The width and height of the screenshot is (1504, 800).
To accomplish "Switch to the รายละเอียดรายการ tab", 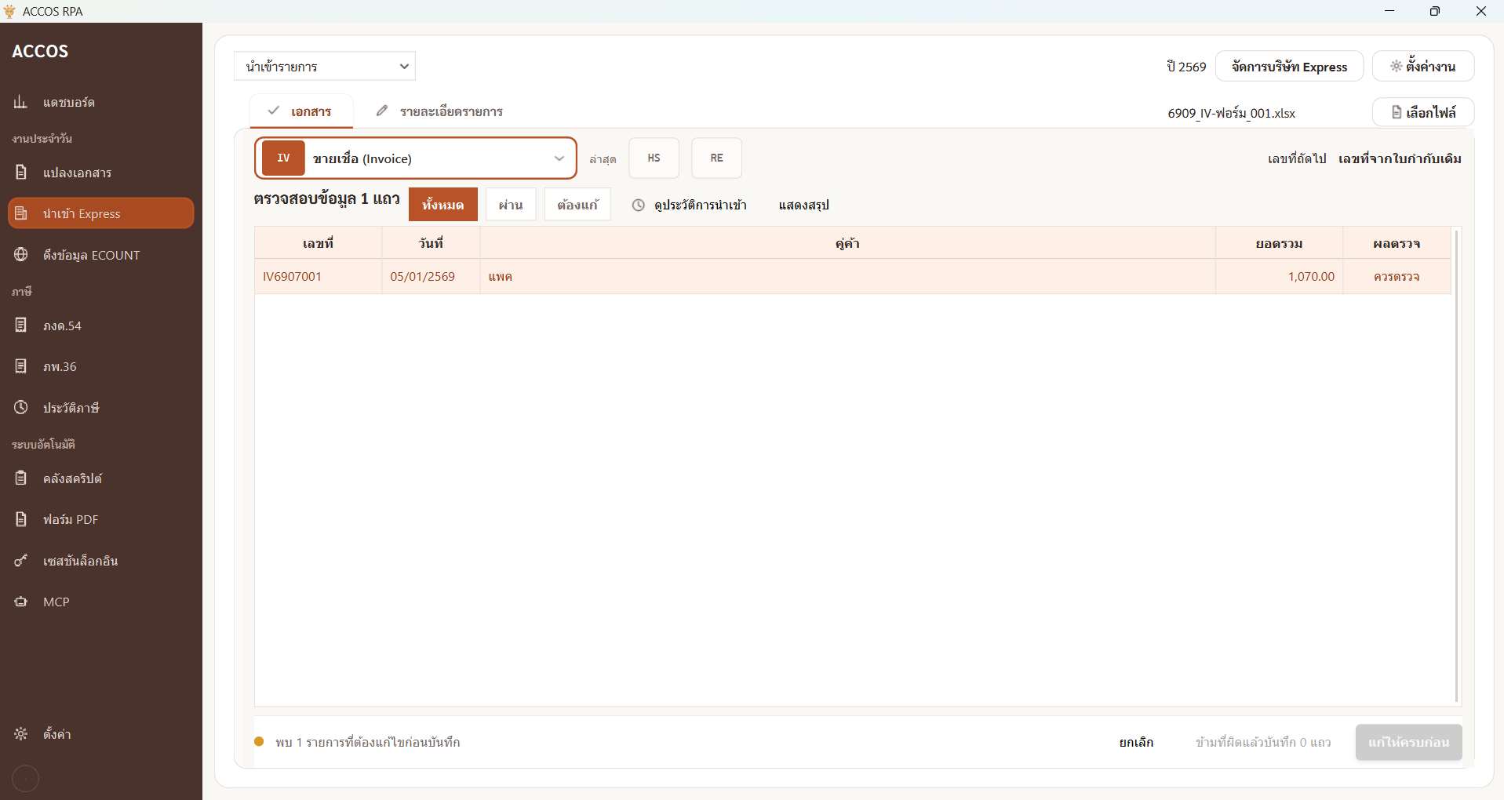I will pos(439,111).
